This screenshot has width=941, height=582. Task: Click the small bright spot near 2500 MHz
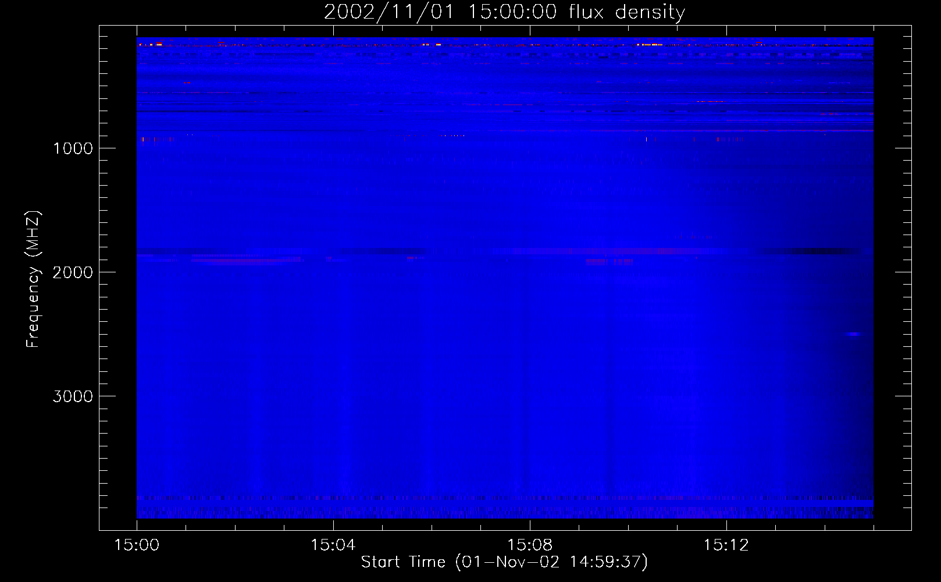854,334
